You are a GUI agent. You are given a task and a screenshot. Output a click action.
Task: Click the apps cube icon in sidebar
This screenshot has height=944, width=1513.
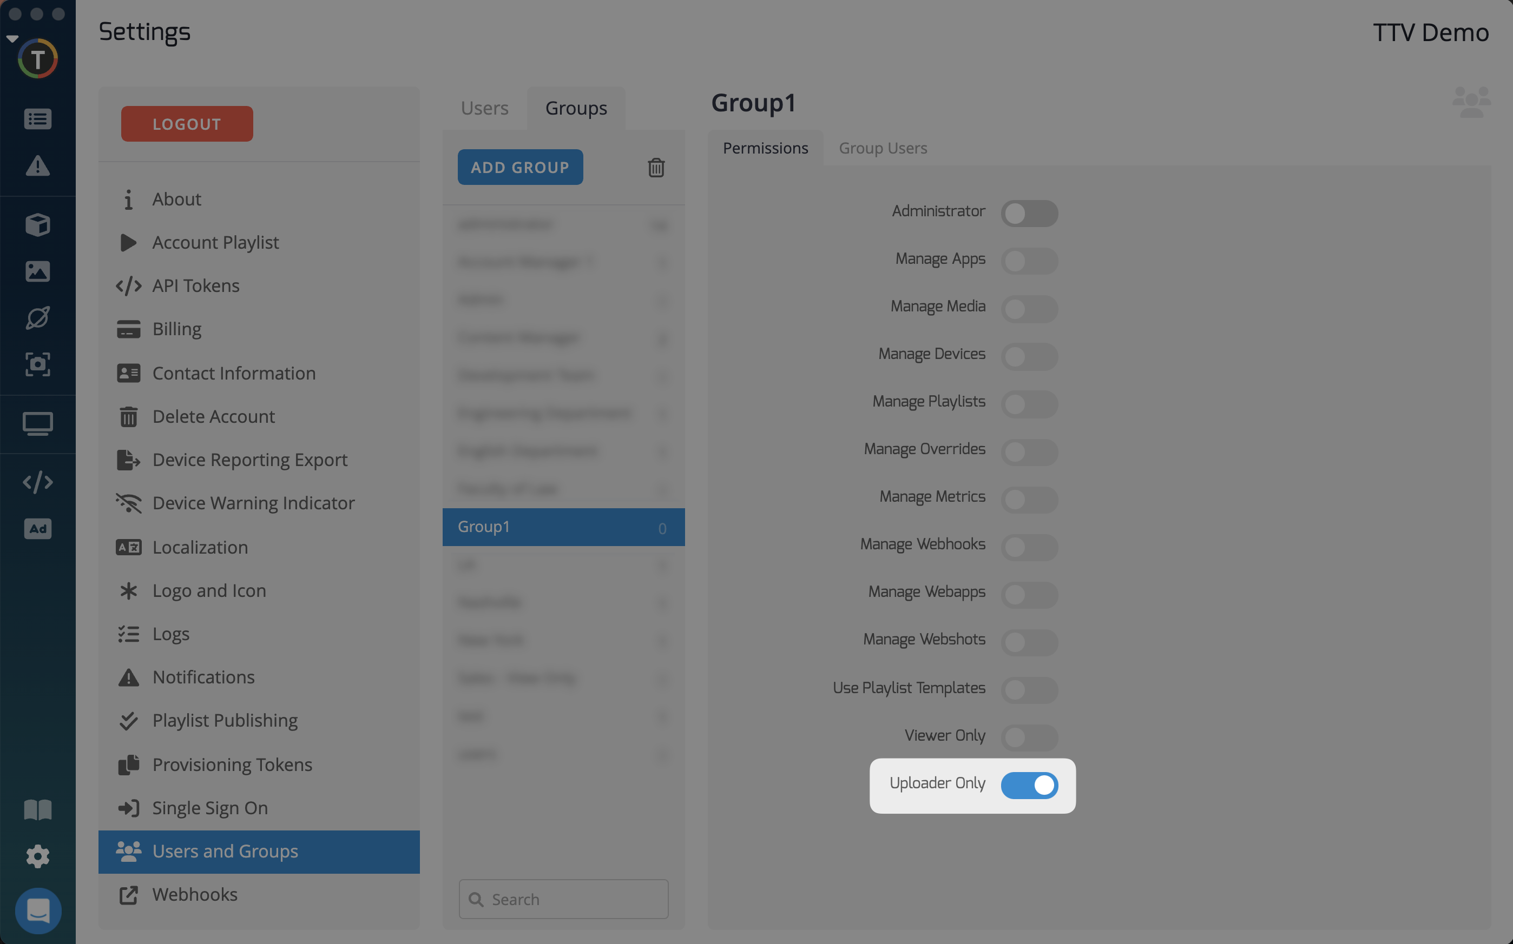[x=37, y=225]
